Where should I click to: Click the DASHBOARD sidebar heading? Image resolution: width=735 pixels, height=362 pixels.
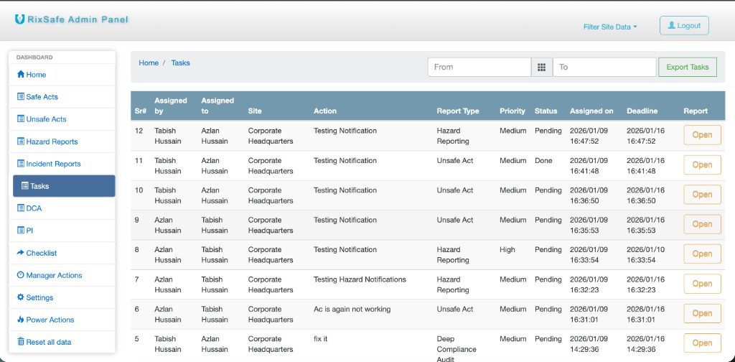[x=34, y=57]
